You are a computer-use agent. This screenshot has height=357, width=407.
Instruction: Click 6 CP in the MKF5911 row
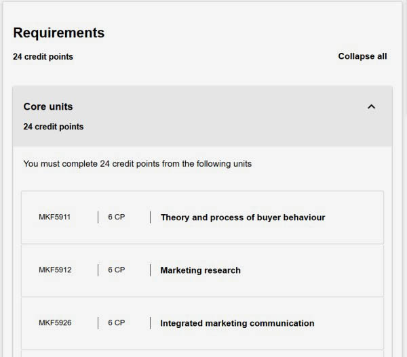(x=117, y=217)
